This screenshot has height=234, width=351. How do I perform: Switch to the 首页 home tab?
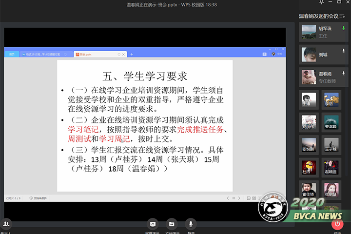[x=12, y=54]
